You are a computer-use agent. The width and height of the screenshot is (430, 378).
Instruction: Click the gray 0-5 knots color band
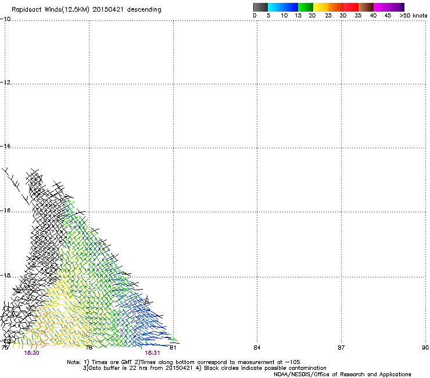coord(260,7)
